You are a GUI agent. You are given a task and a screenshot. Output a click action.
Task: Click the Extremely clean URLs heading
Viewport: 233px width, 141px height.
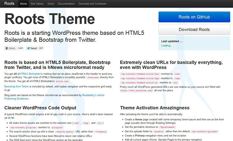tap(171, 65)
